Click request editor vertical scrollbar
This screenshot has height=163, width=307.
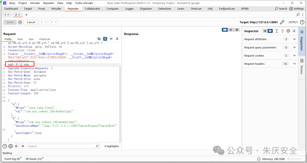tap(120, 104)
